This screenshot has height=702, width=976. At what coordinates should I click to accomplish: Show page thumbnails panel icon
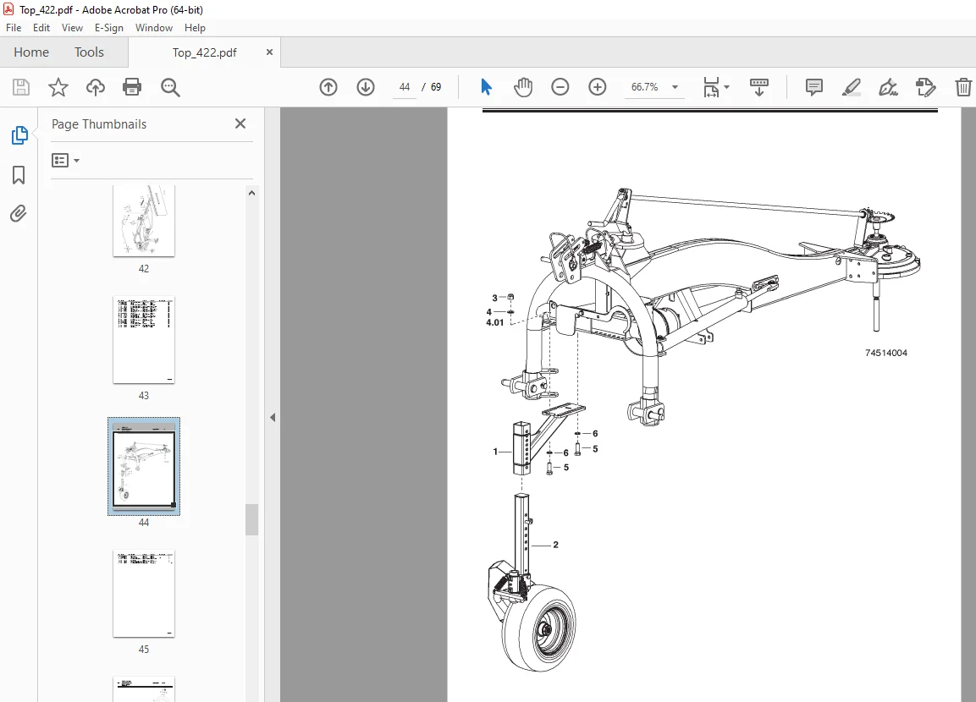coord(19,135)
